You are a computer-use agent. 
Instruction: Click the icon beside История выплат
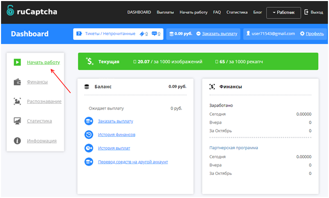tap(89, 148)
